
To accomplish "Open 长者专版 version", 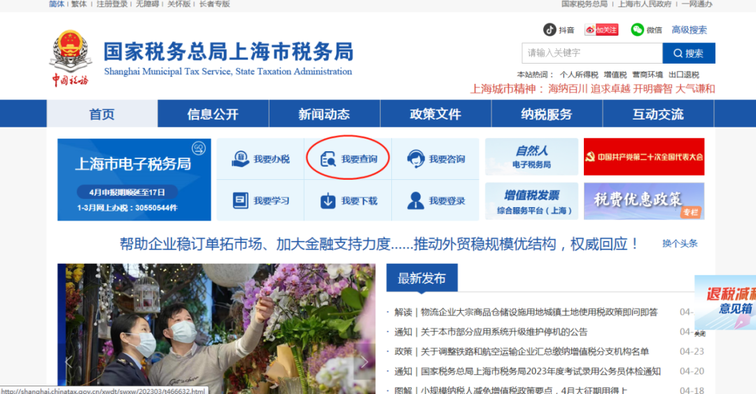I will 215,4.
